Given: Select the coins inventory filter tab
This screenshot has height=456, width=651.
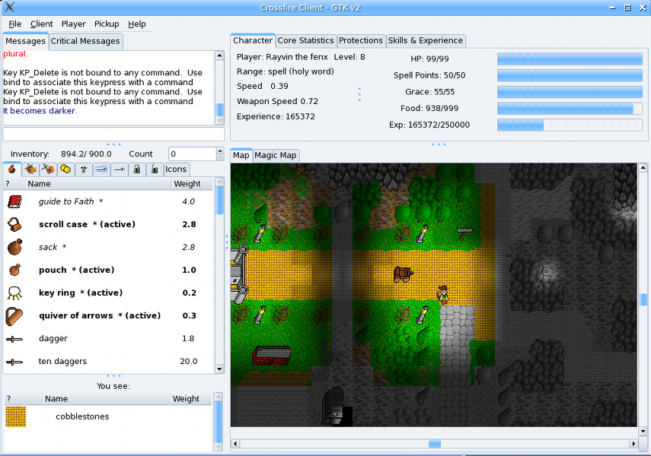Looking at the screenshot, I should tap(66, 169).
